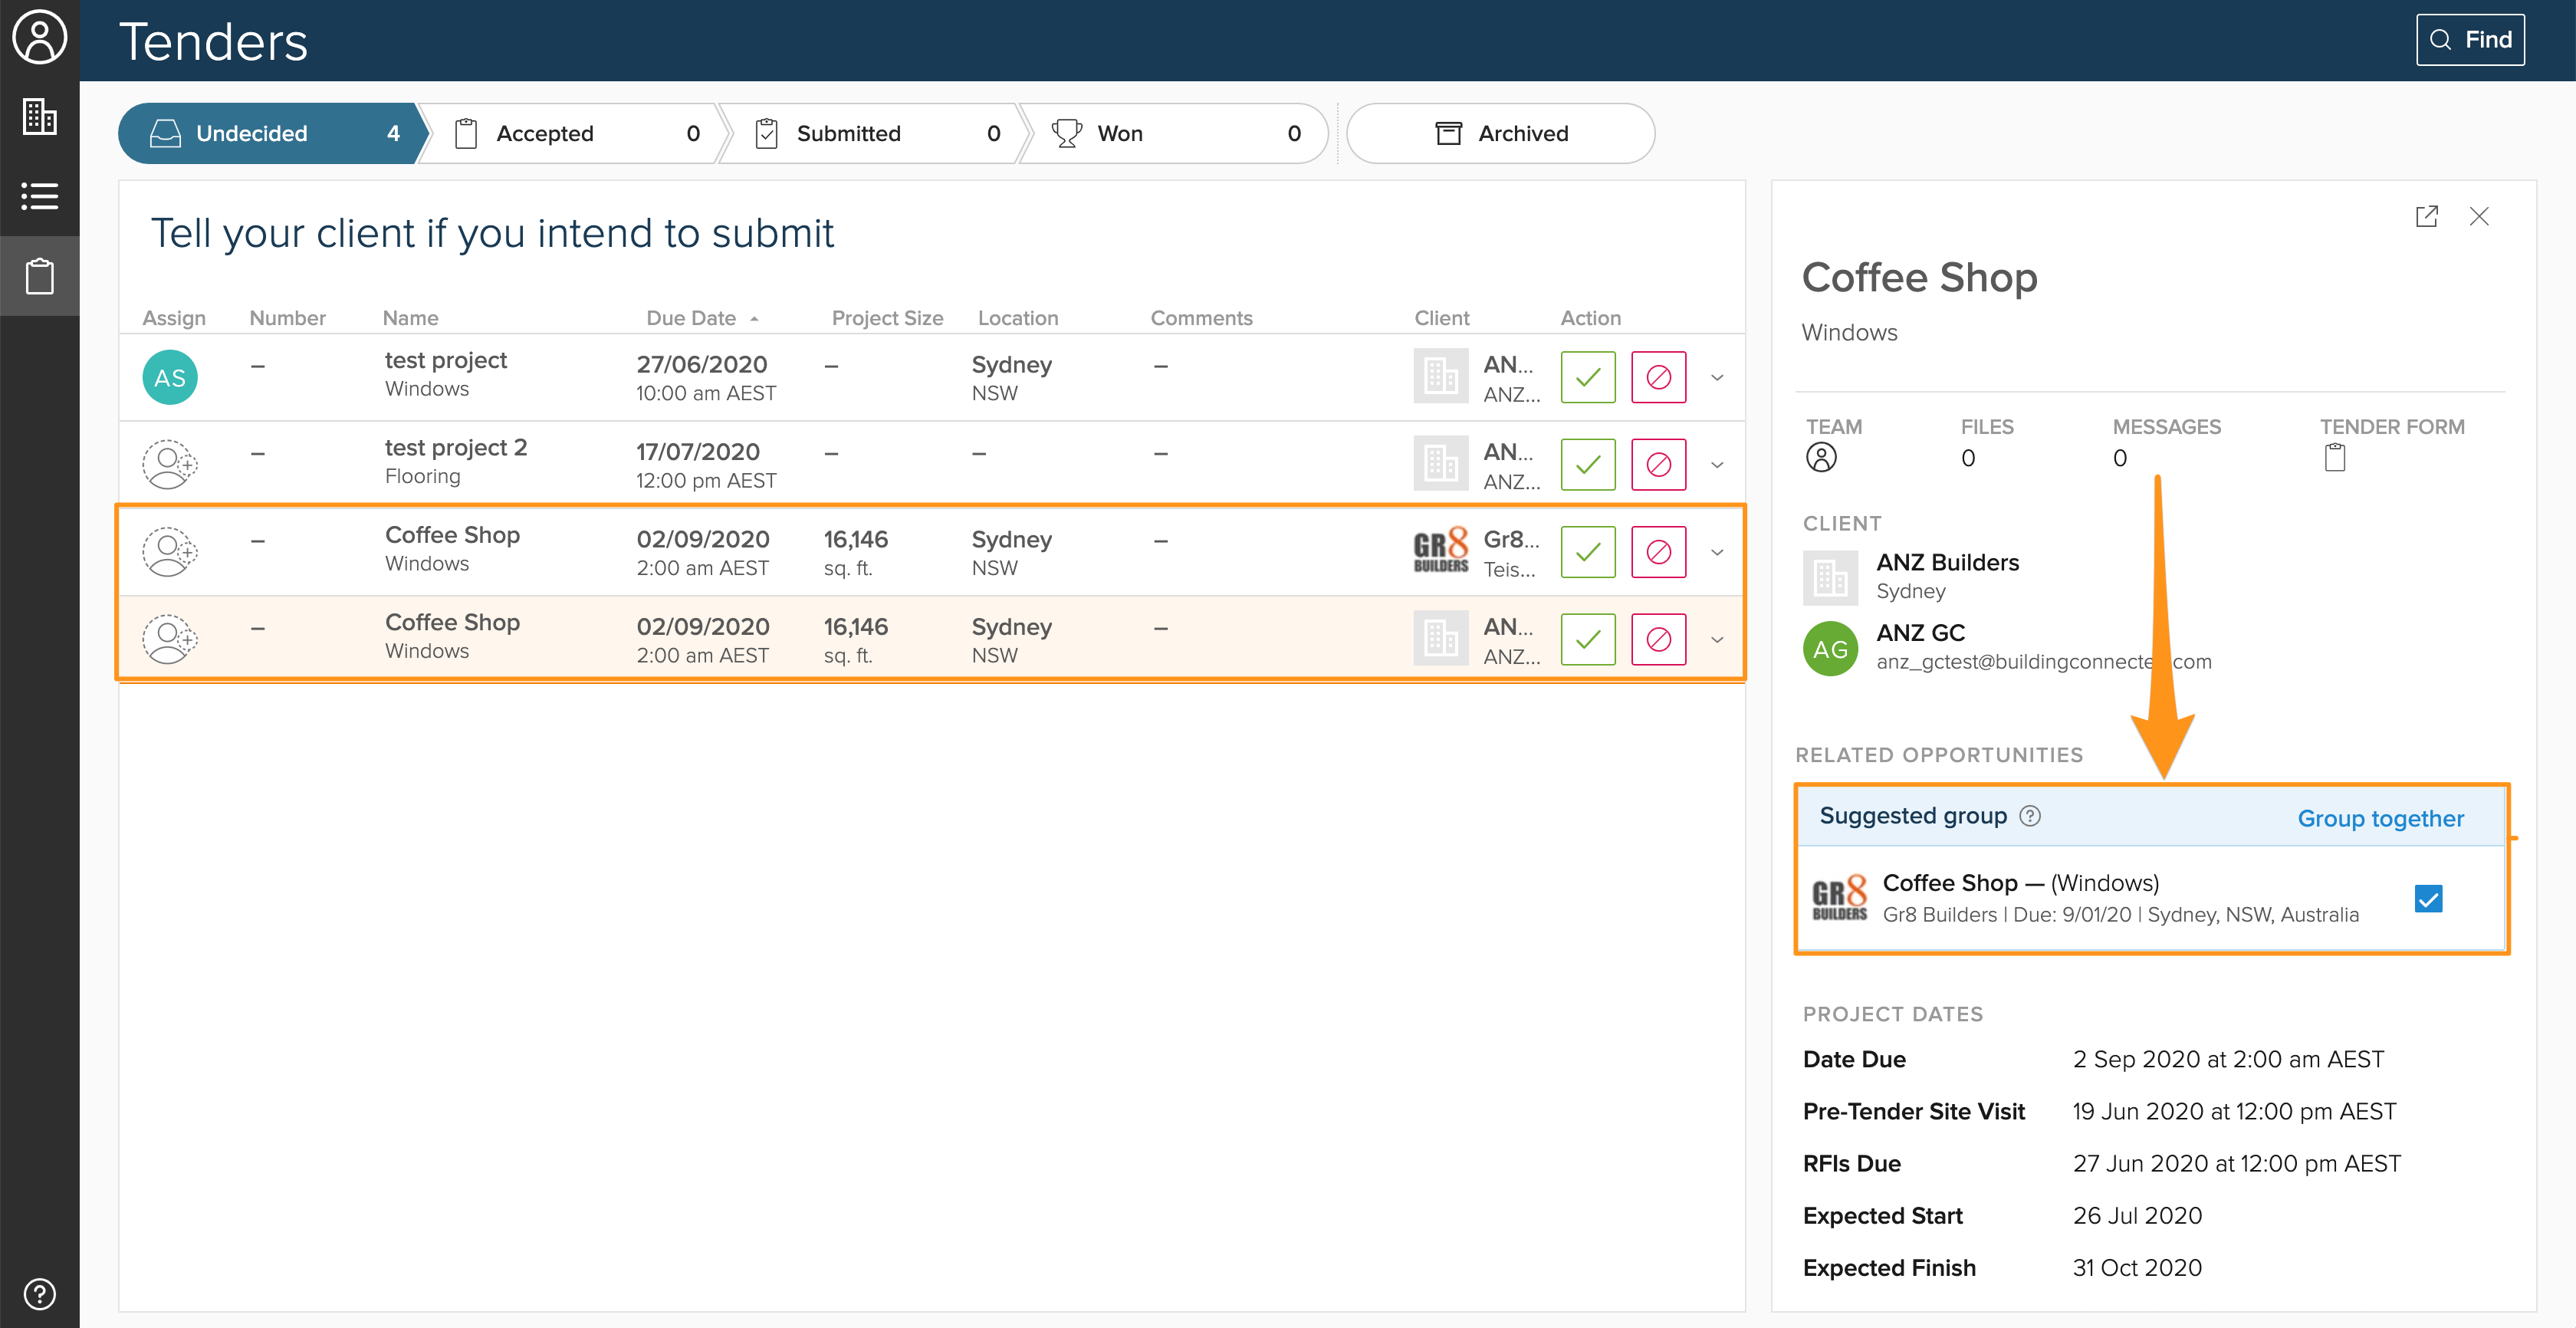Screen dimensions: 2576x1328
Task: Check the Coffee Shop — (Windows) group checkbox
Action: [2428, 898]
